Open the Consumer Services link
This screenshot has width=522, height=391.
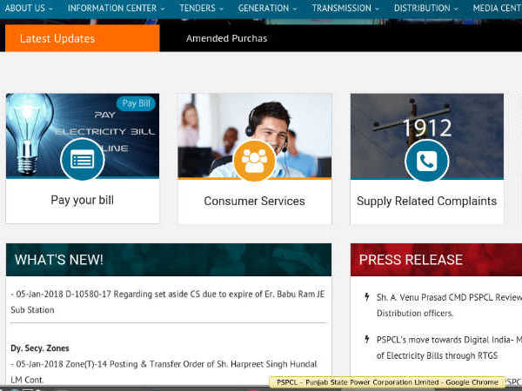[254, 202]
